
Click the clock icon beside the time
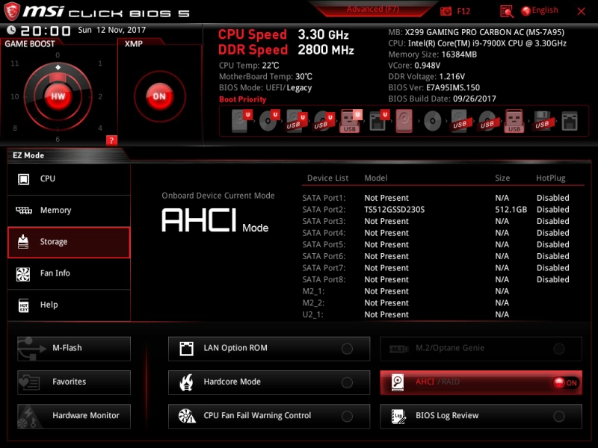[x=11, y=30]
